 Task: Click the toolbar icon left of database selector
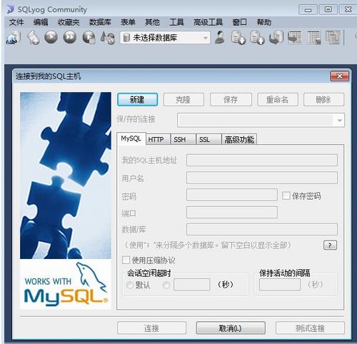point(108,38)
